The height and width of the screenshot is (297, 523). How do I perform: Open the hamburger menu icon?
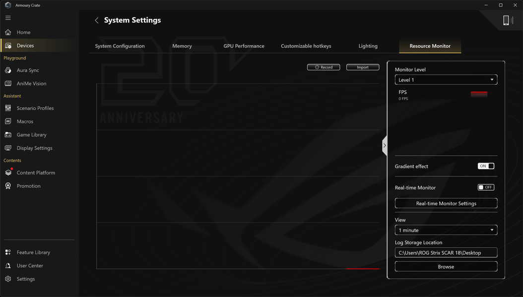click(8, 18)
